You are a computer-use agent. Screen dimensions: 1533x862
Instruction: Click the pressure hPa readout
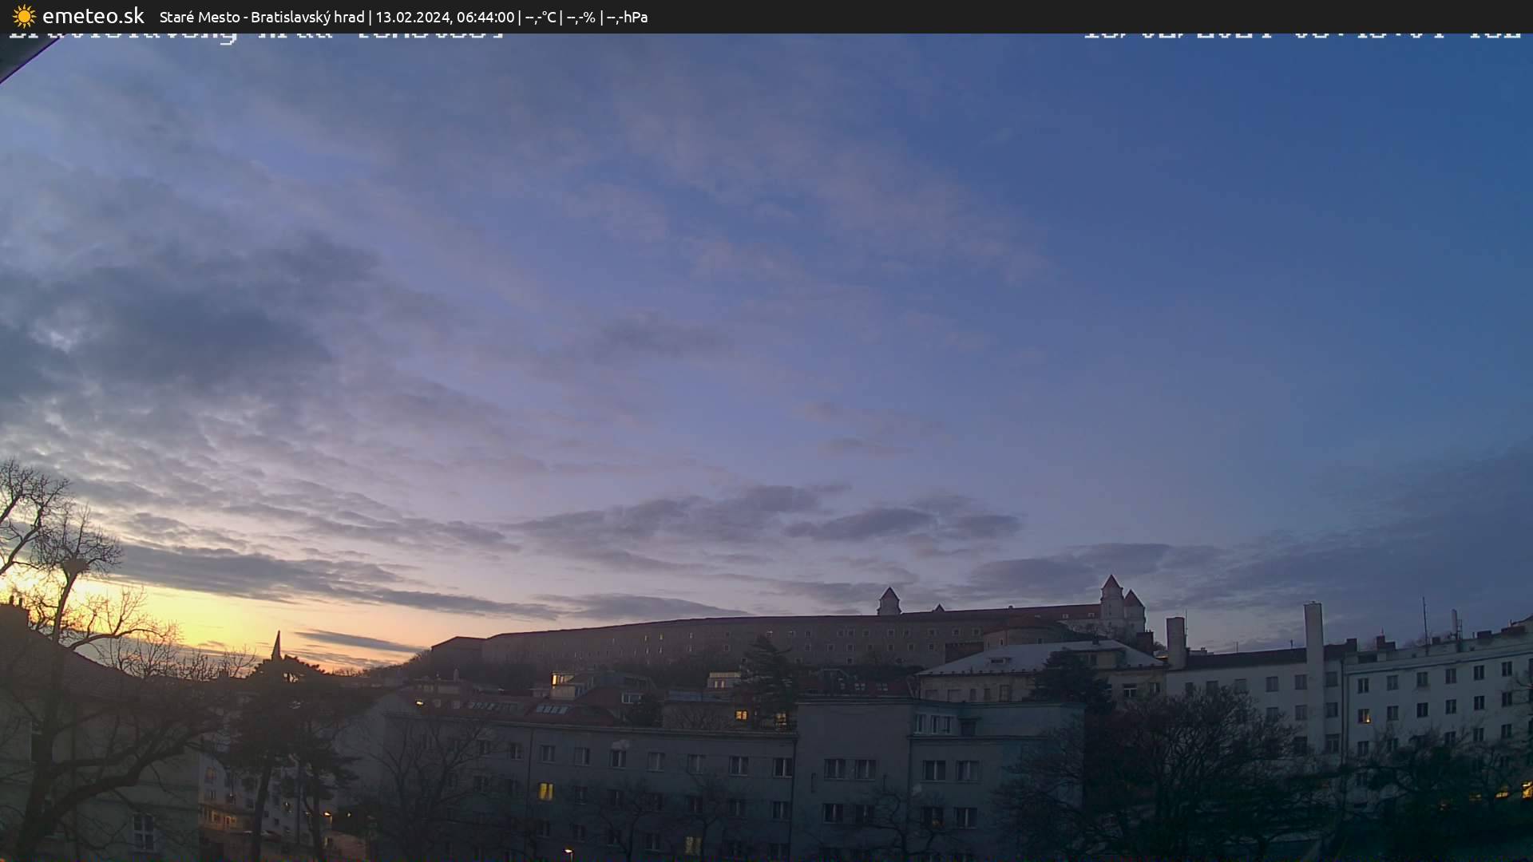[x=628, y=17]
